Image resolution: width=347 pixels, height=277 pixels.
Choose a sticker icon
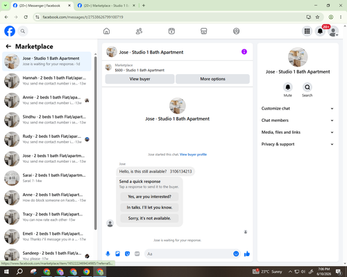[127, 254]
